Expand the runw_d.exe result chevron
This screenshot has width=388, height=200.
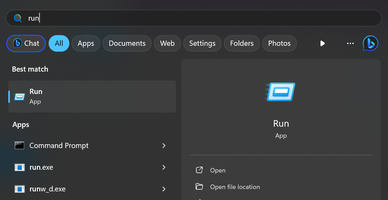coord(164,189)
